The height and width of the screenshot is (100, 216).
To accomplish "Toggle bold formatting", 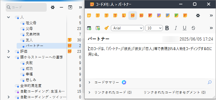I will (x=167, y=28).
